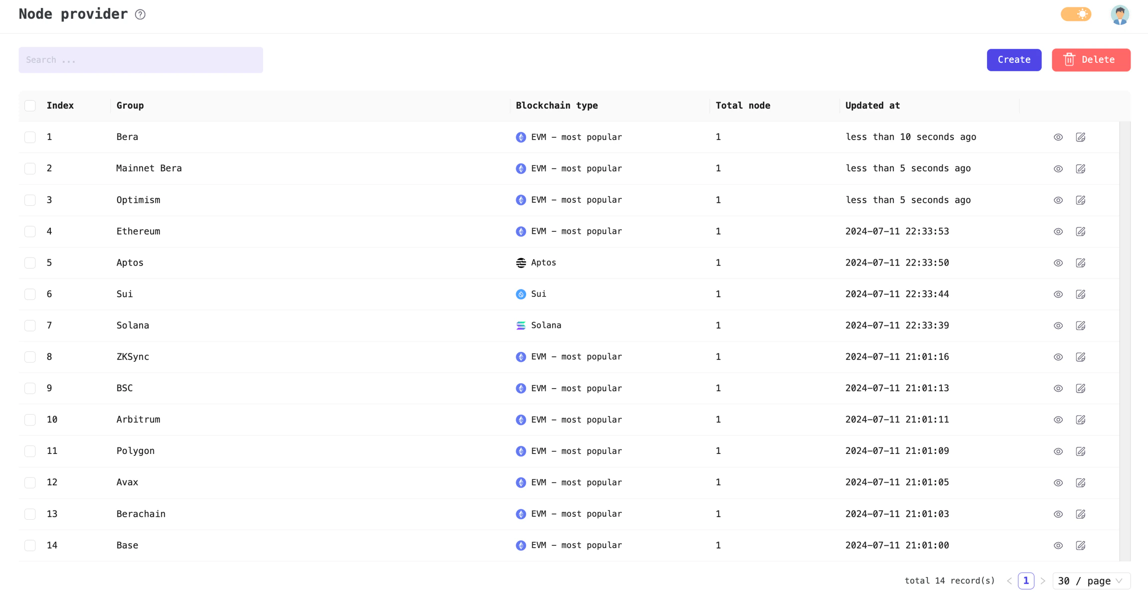The height and width of the screenshot is (592, 1148).
Task: Open help via the question mark icon
Action: tap(140, 14)
